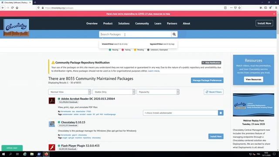Viewport: 279px width, 157px height.
Task: Open the Community menu
Action: 142,23
